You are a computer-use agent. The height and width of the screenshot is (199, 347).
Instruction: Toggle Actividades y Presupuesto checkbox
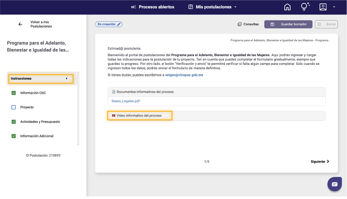[14, 122]
